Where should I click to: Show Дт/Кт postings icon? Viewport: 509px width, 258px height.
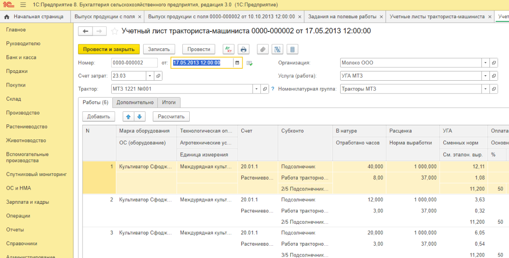[x=229, y=49]
